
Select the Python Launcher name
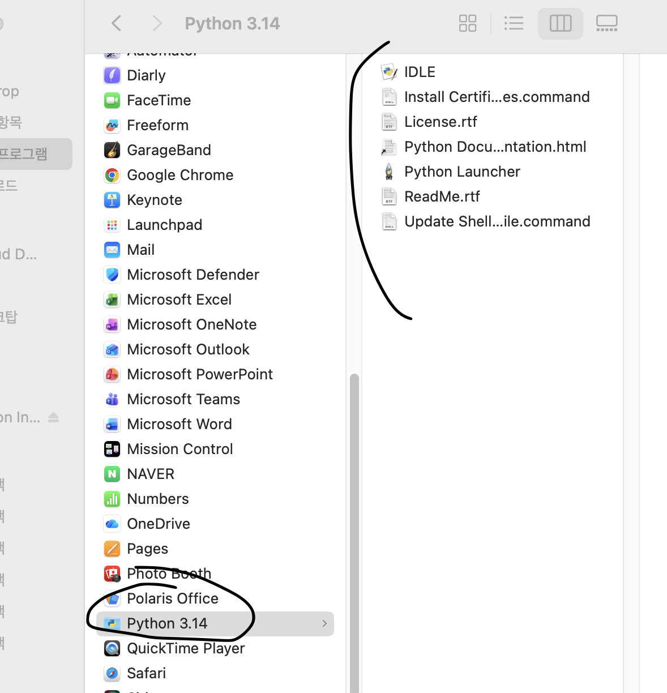point(462,172)
